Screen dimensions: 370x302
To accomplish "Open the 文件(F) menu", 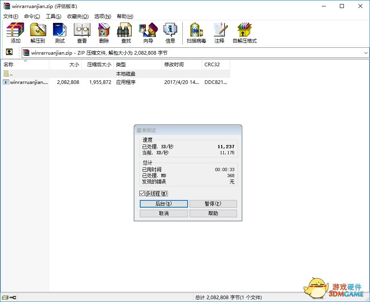I will [10, 16].
